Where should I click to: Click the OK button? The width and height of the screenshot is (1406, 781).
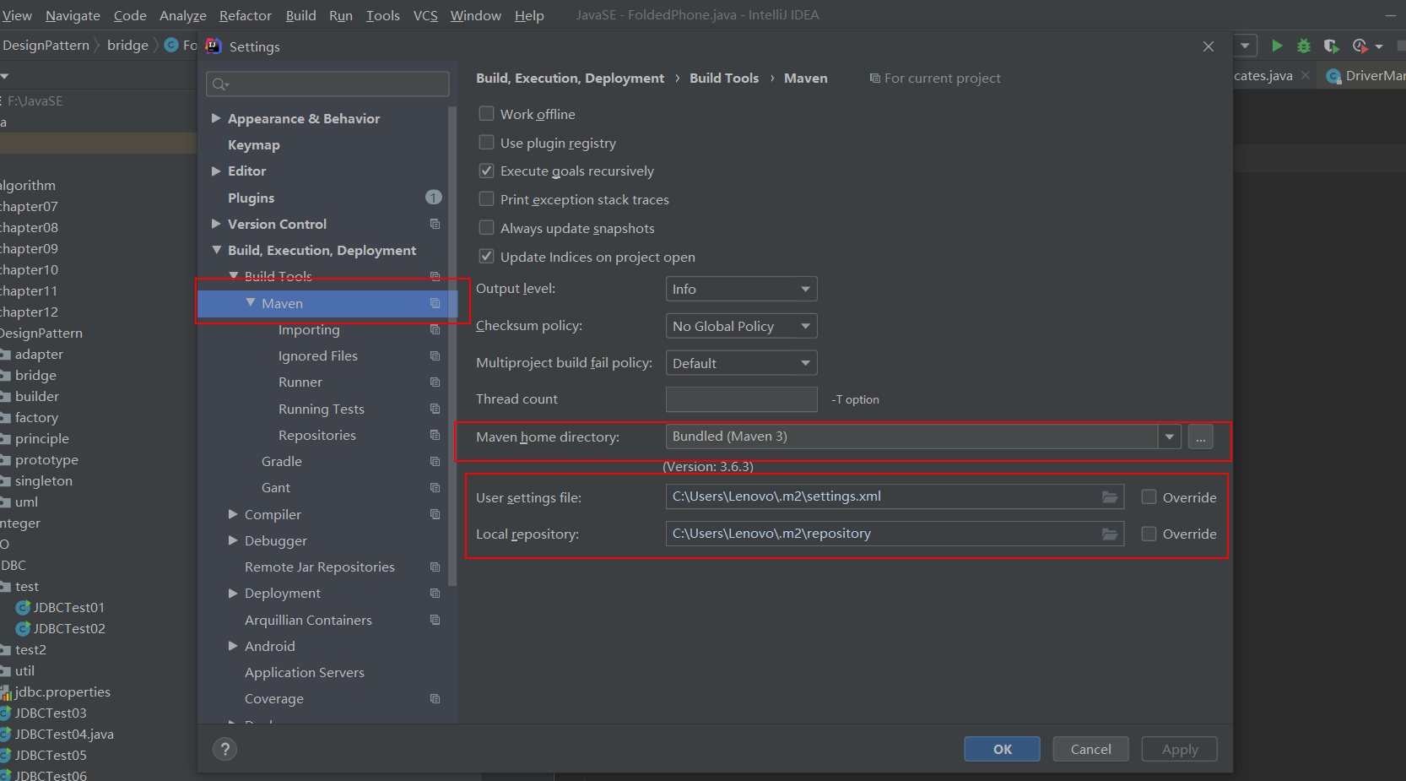coord(1003,749)
